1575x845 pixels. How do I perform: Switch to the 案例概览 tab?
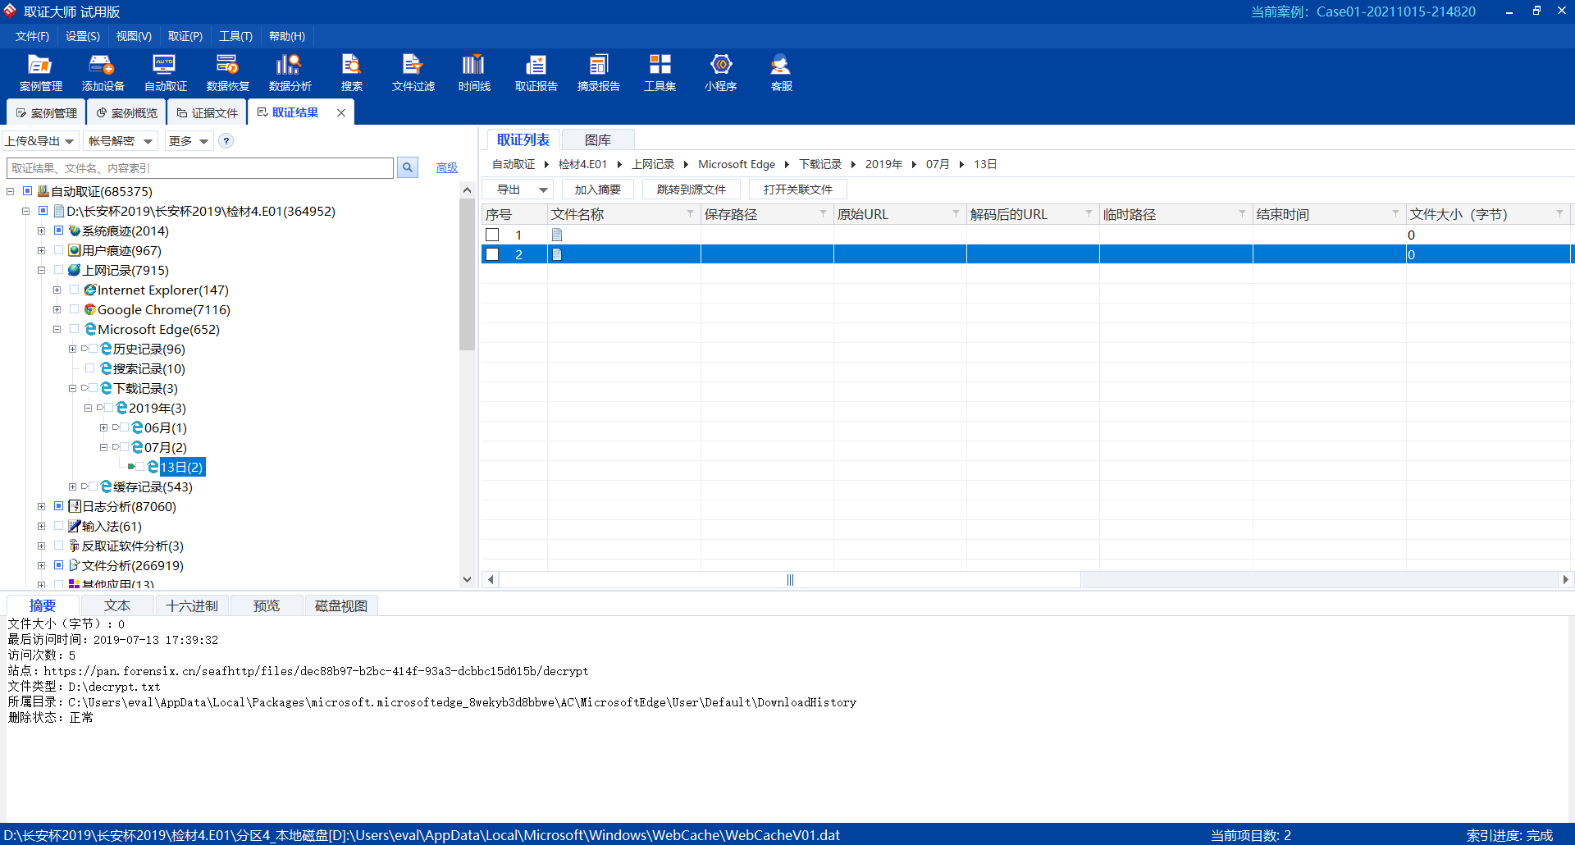click(x=127, y=112)
